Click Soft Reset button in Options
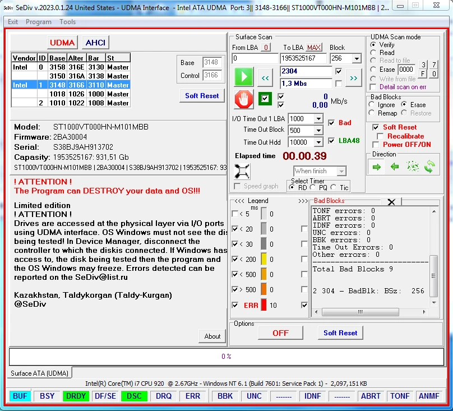The width and height of the screenshot is (453, 411). [340, 333]
